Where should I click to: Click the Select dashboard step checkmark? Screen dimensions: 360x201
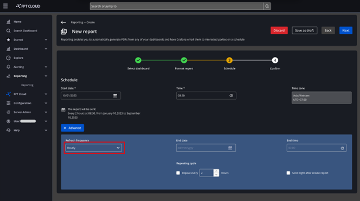coord(138,60)
